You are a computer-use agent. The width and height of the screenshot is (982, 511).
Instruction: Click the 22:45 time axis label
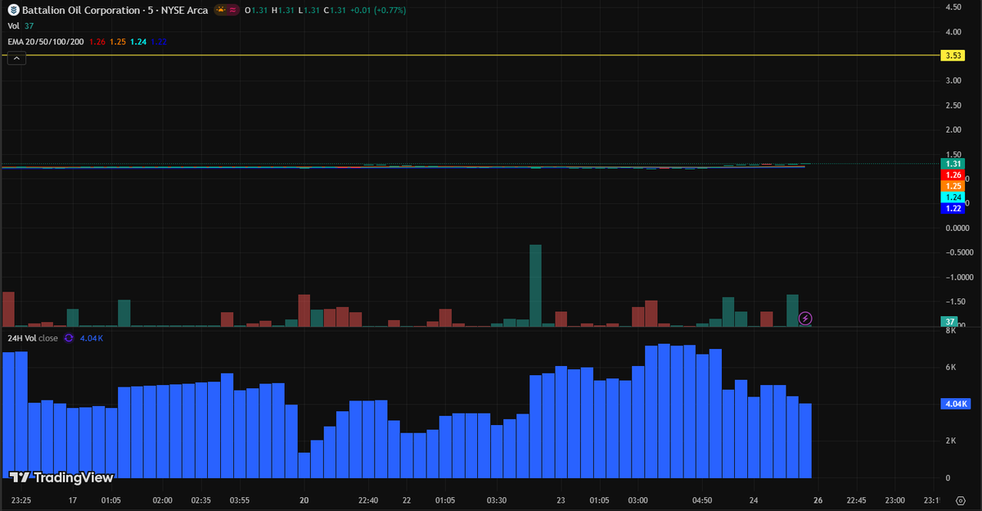(x=856, y=500)
